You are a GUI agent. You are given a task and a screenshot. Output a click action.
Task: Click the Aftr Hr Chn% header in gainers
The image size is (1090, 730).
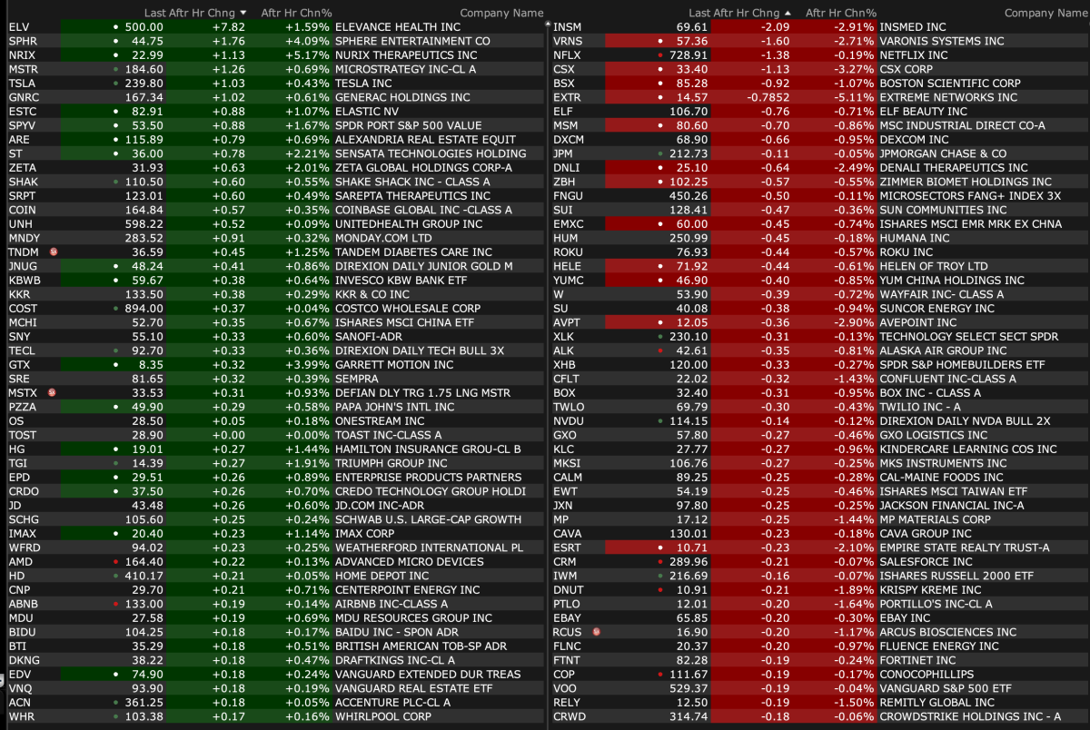click(295, 13)
